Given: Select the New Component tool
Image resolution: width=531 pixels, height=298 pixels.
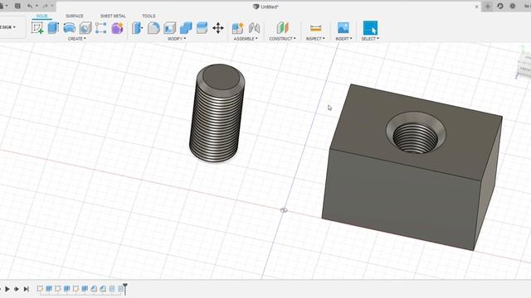Looking at the screenshot, I should [x=238, y=28].
